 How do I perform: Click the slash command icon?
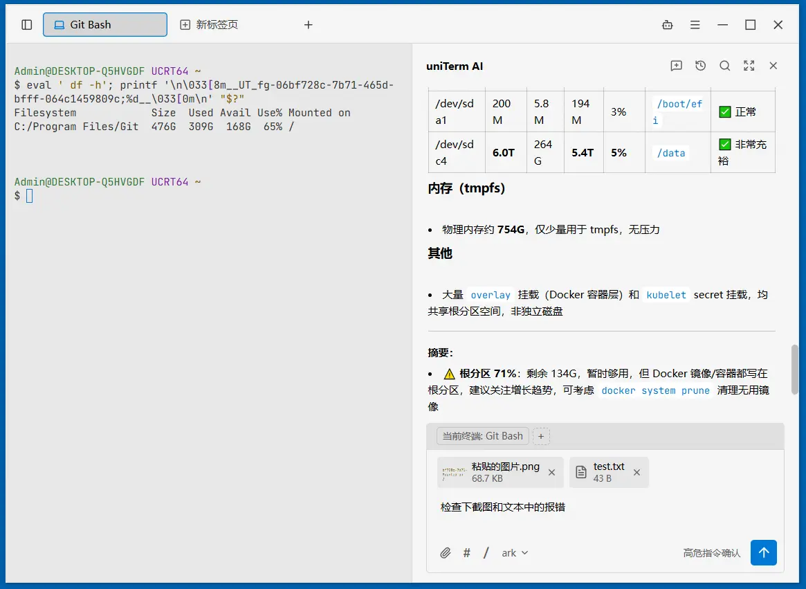pyautogui.click(x=486, y=553)
